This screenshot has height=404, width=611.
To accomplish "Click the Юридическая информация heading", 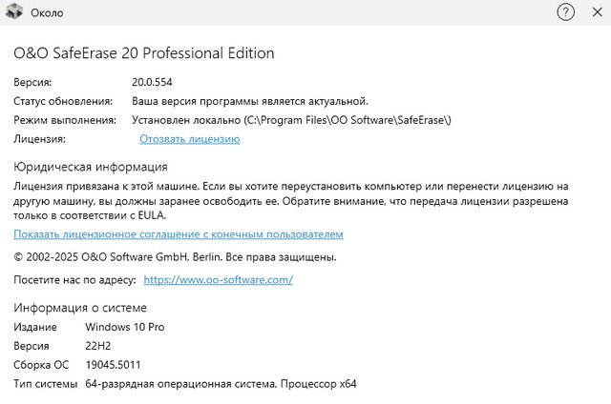I will coord(85,167).
